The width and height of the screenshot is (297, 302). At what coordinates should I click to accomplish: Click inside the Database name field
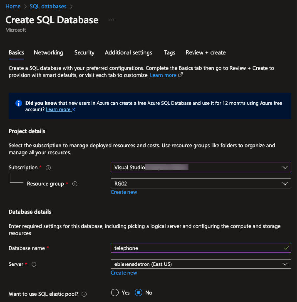coord(201,248)
